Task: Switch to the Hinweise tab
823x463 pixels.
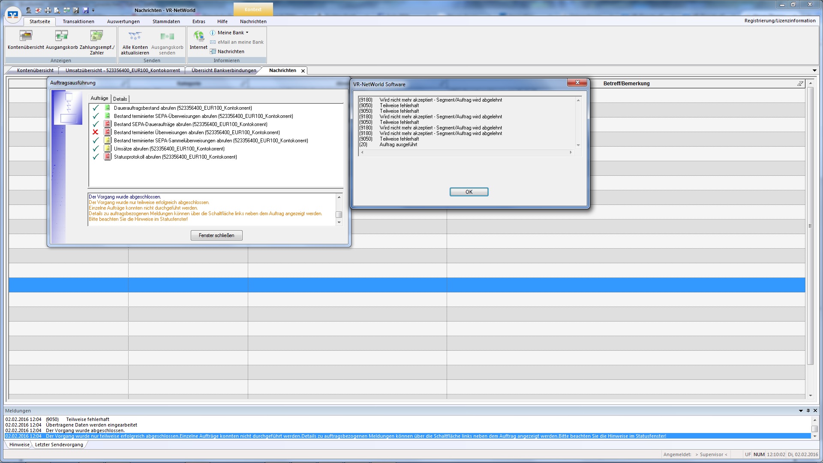Action: pyautogui.click(x=19, y=445)
